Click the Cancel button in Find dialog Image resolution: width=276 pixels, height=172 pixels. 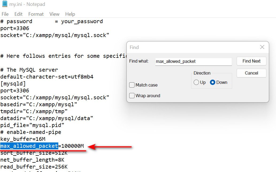tap(251, 73)
